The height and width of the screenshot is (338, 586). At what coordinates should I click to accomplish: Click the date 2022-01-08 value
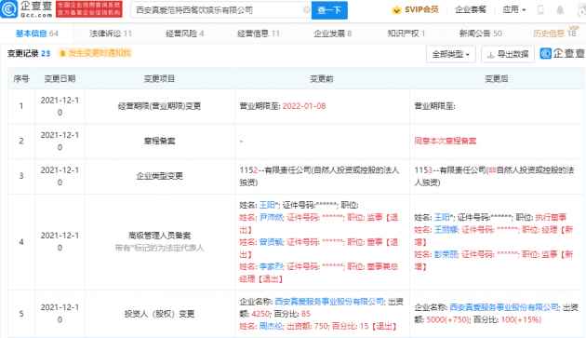click(x=304, y=106)
